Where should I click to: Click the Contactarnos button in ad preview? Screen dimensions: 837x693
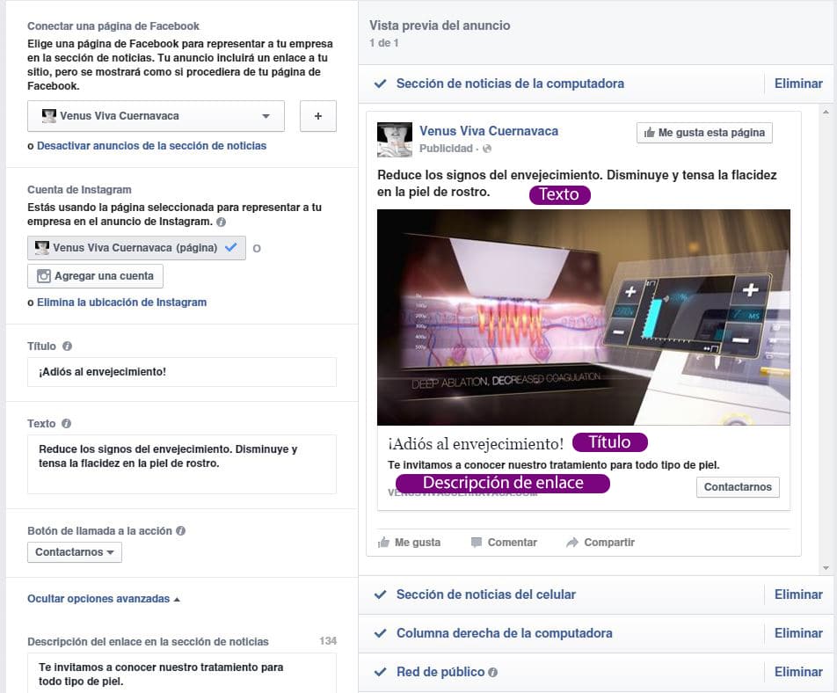[738, 487]
